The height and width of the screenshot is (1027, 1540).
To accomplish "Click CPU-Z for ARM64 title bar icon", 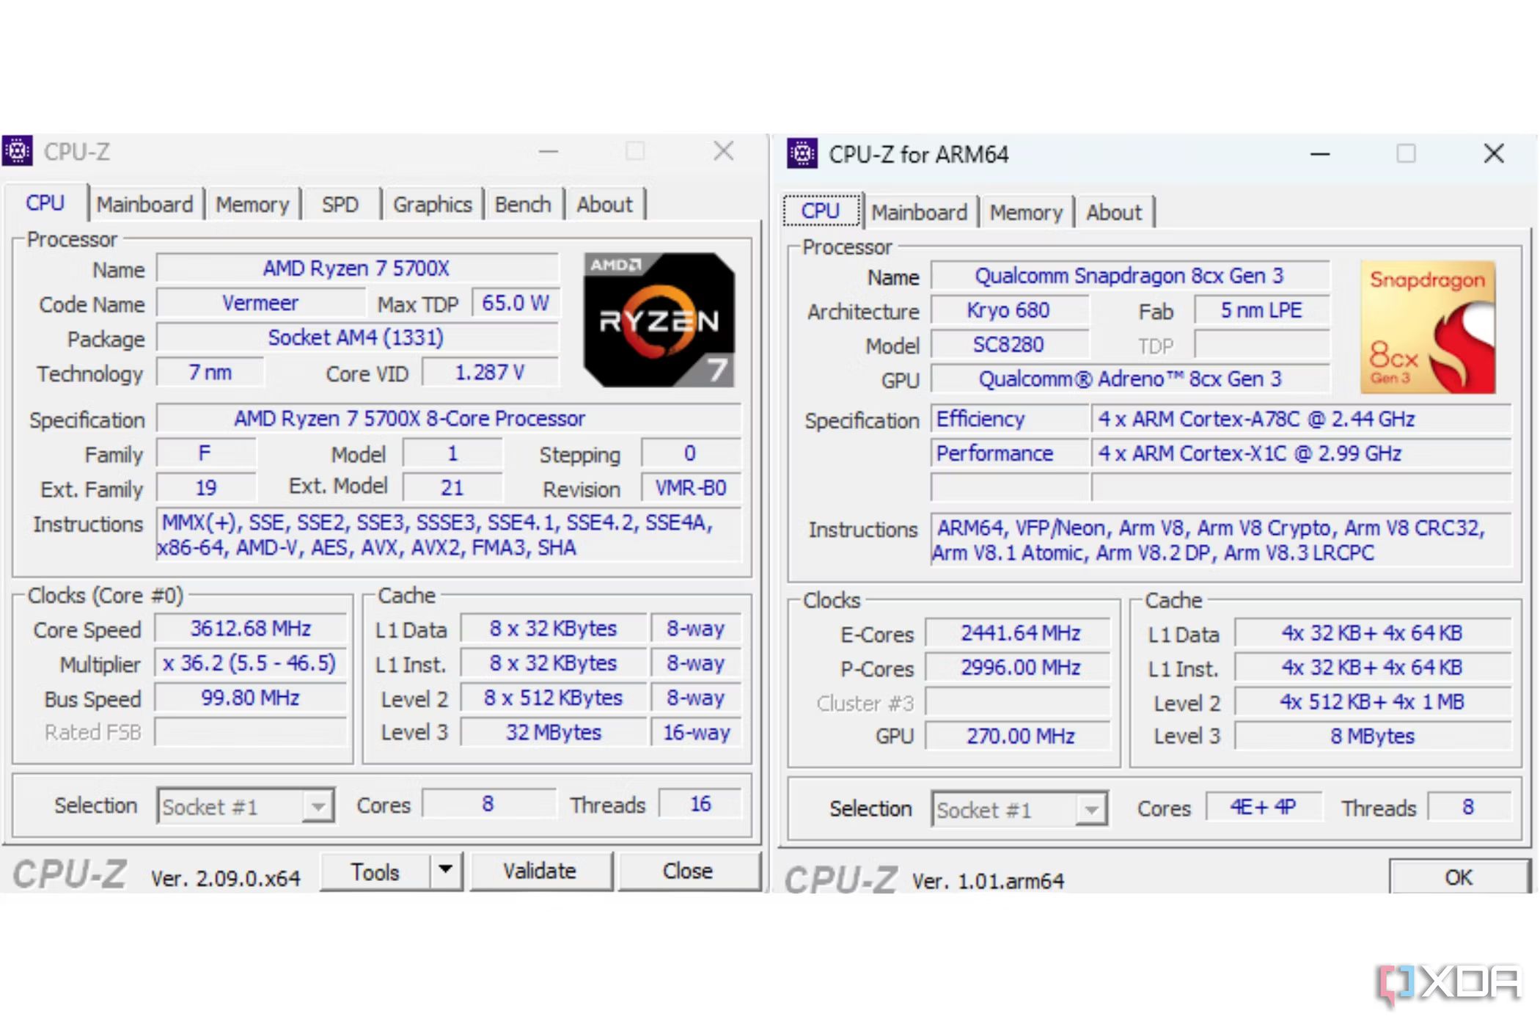I will (x=802, y=154).
